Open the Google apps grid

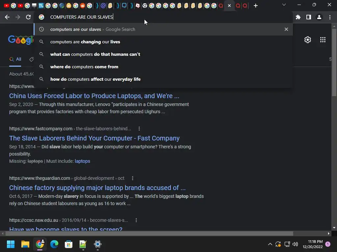point(323,40)
